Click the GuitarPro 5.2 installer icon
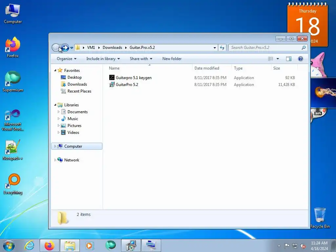 pos(112,84)
